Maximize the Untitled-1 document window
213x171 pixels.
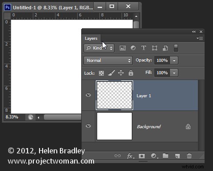(x=112, y=6)
